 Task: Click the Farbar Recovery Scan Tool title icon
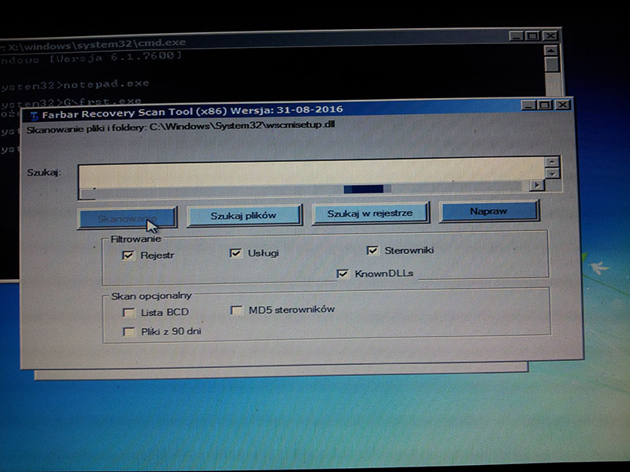(34, 116)
